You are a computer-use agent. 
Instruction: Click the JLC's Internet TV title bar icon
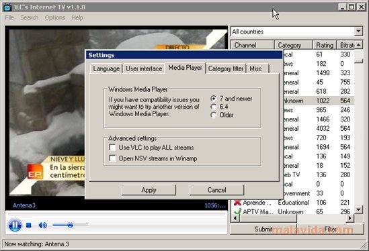tap(7, 7)
